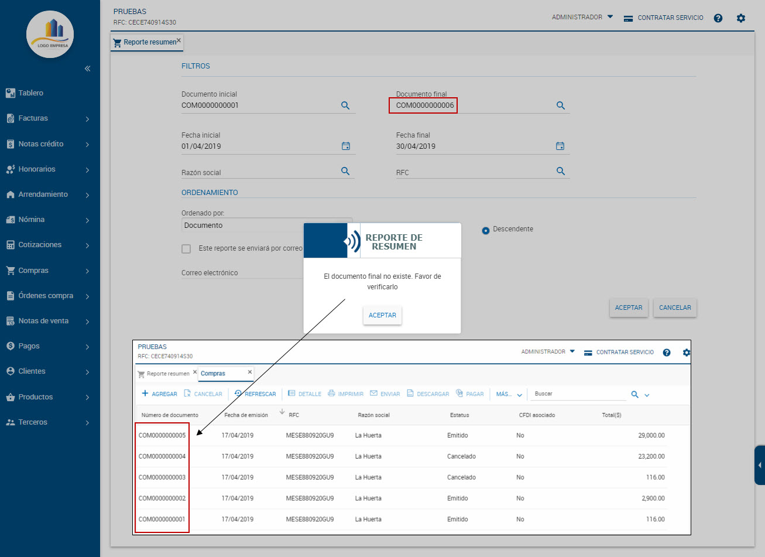Close the Reporte resumen tab

click(179, 40)
